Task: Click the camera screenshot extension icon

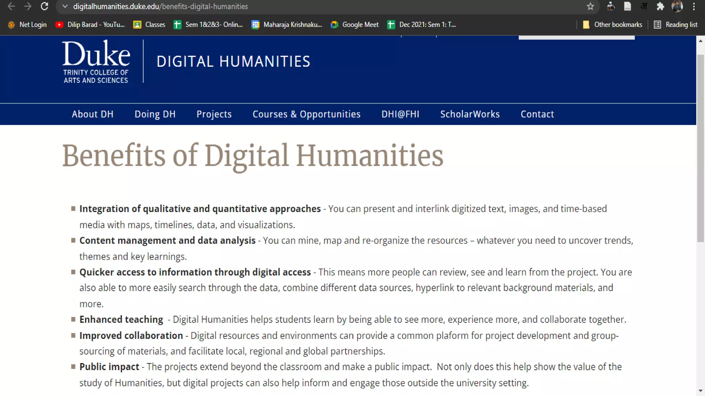Action: (x=611, y=7)
